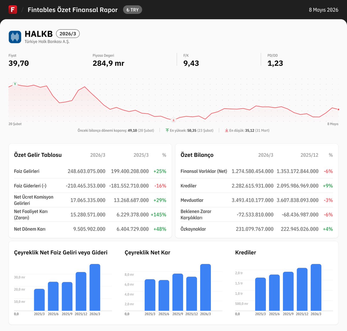Click the Fintables Özet Finansal Rapor title
347x331 pixels.
pos(73,10)
